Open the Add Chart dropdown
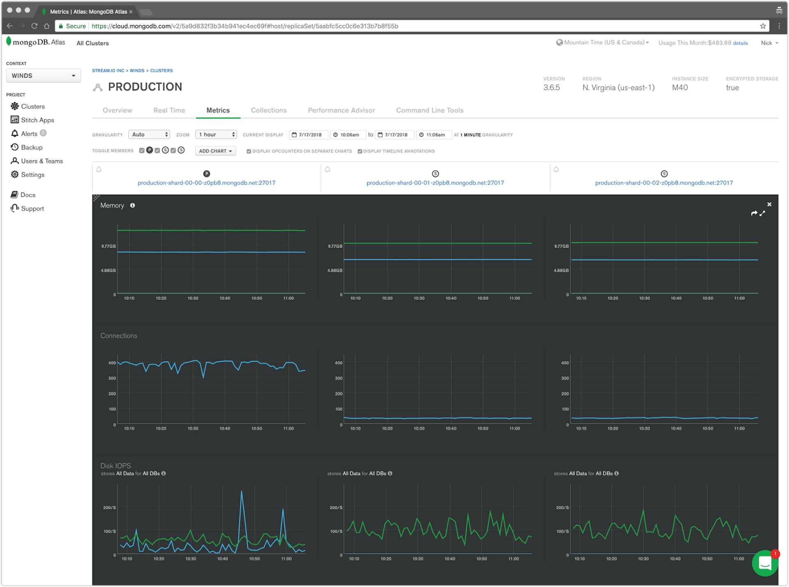Image resolution: width=789 pixels, height=587 pixels. pos(215,150)
